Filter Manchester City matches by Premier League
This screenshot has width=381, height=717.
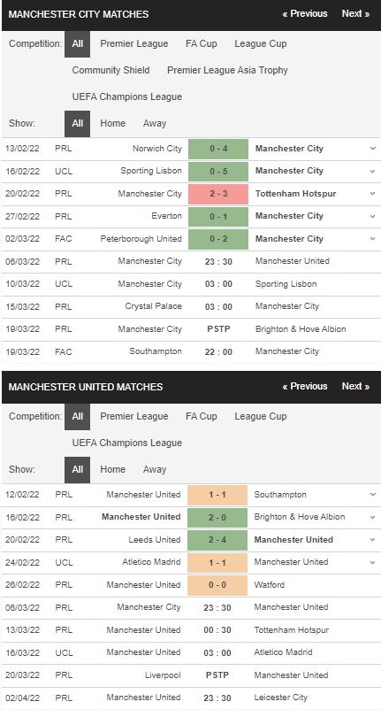pos(134,44)
